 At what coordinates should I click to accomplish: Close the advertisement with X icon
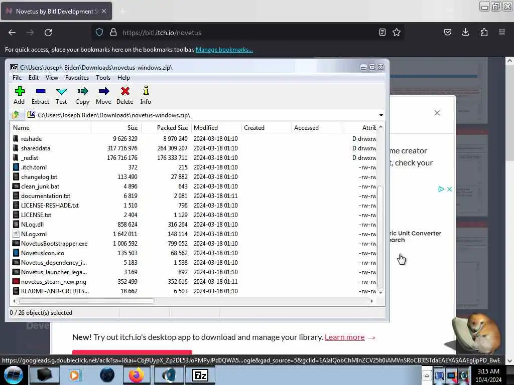click(449, 189)
